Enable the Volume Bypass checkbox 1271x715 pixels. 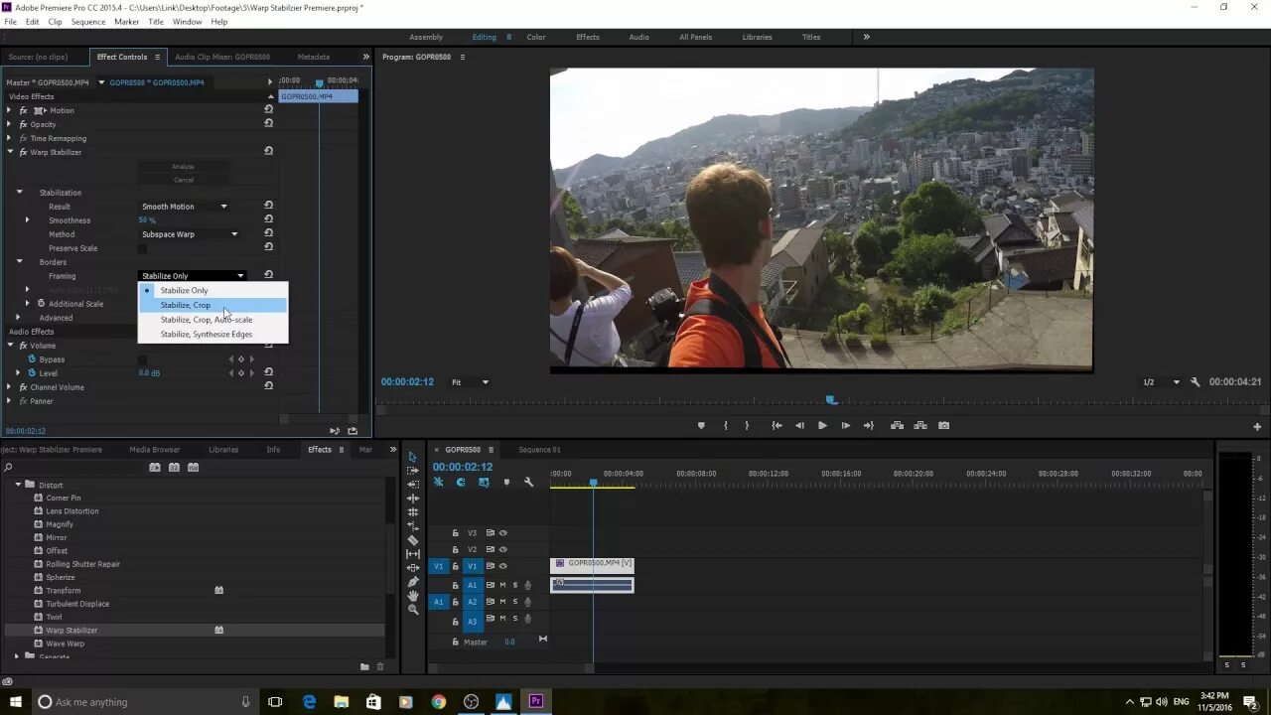pyautogui.click(x=142, y=359)
